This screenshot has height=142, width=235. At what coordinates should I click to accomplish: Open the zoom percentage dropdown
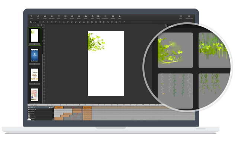click(x=40, y=22)
